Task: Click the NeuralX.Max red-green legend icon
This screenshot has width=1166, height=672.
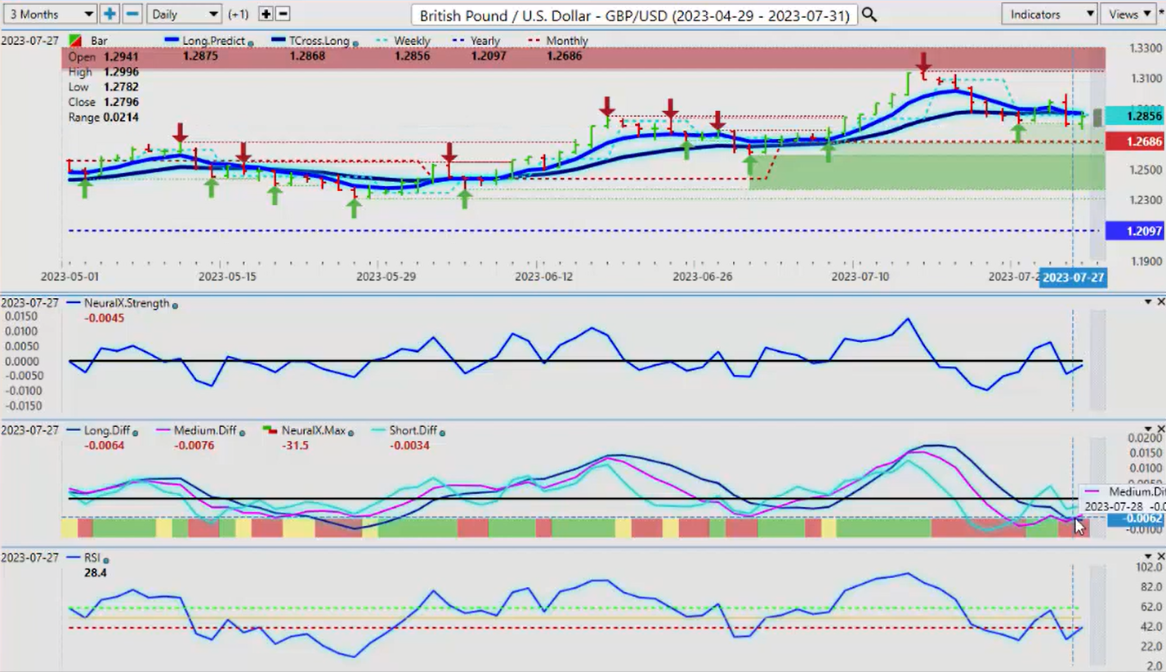Action: tap(270, 429)
